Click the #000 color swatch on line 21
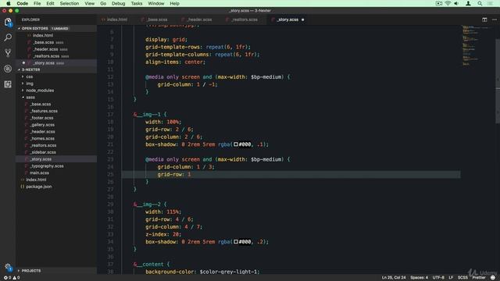Image resolution: width=500 pixels, height=281 pixels. coord(236,144)
